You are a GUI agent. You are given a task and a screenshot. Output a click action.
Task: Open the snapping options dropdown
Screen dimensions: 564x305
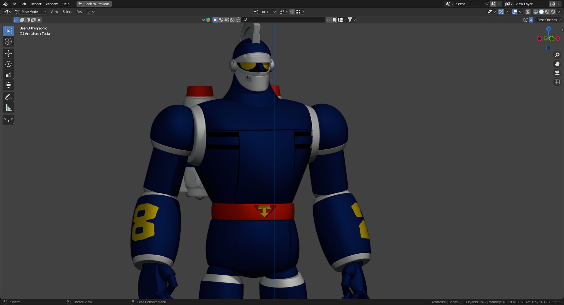point(300,12)
